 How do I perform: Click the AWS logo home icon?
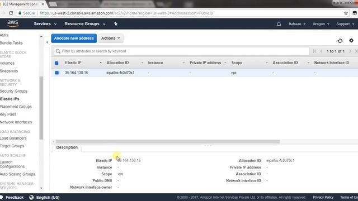[12, 23]
